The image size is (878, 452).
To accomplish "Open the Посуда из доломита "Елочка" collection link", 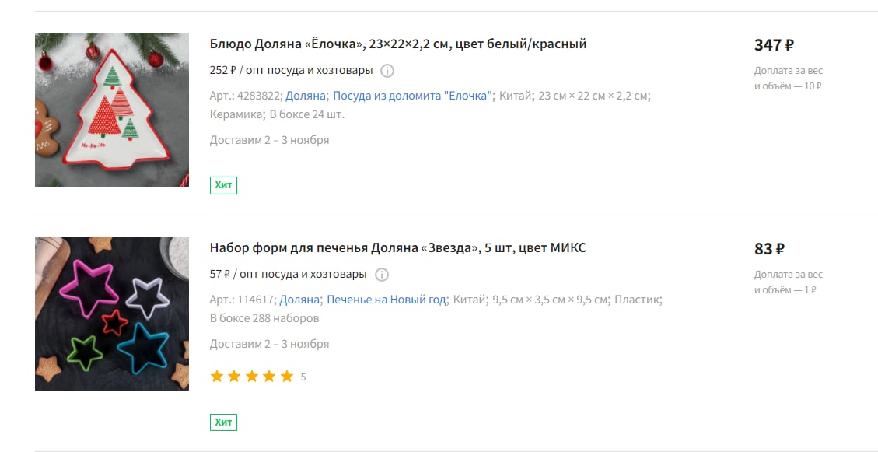I will tap(413, 96).
